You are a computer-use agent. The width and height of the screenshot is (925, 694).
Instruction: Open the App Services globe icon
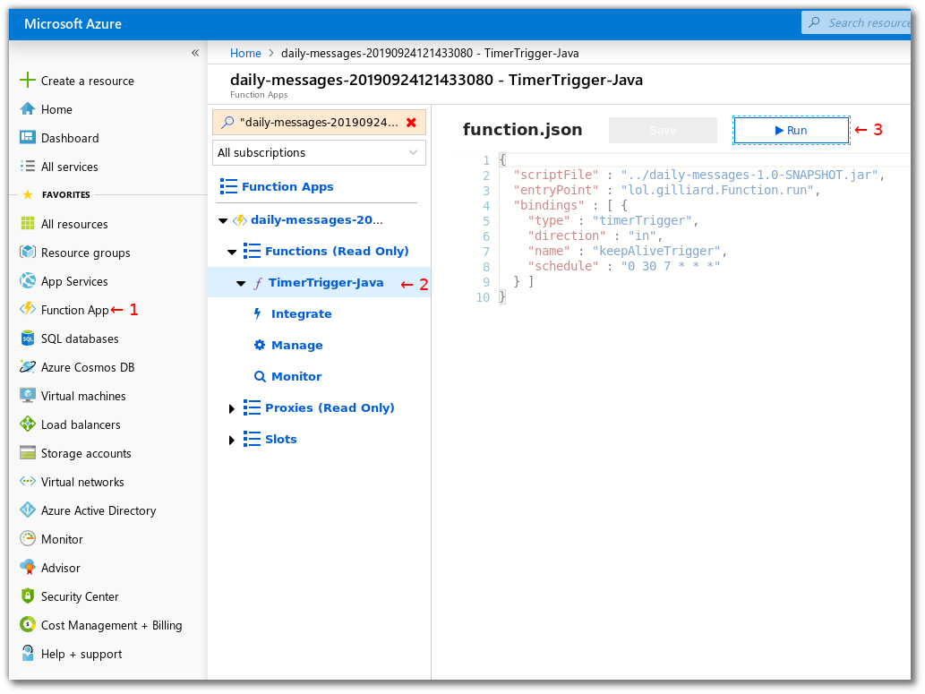coord(27,281)
